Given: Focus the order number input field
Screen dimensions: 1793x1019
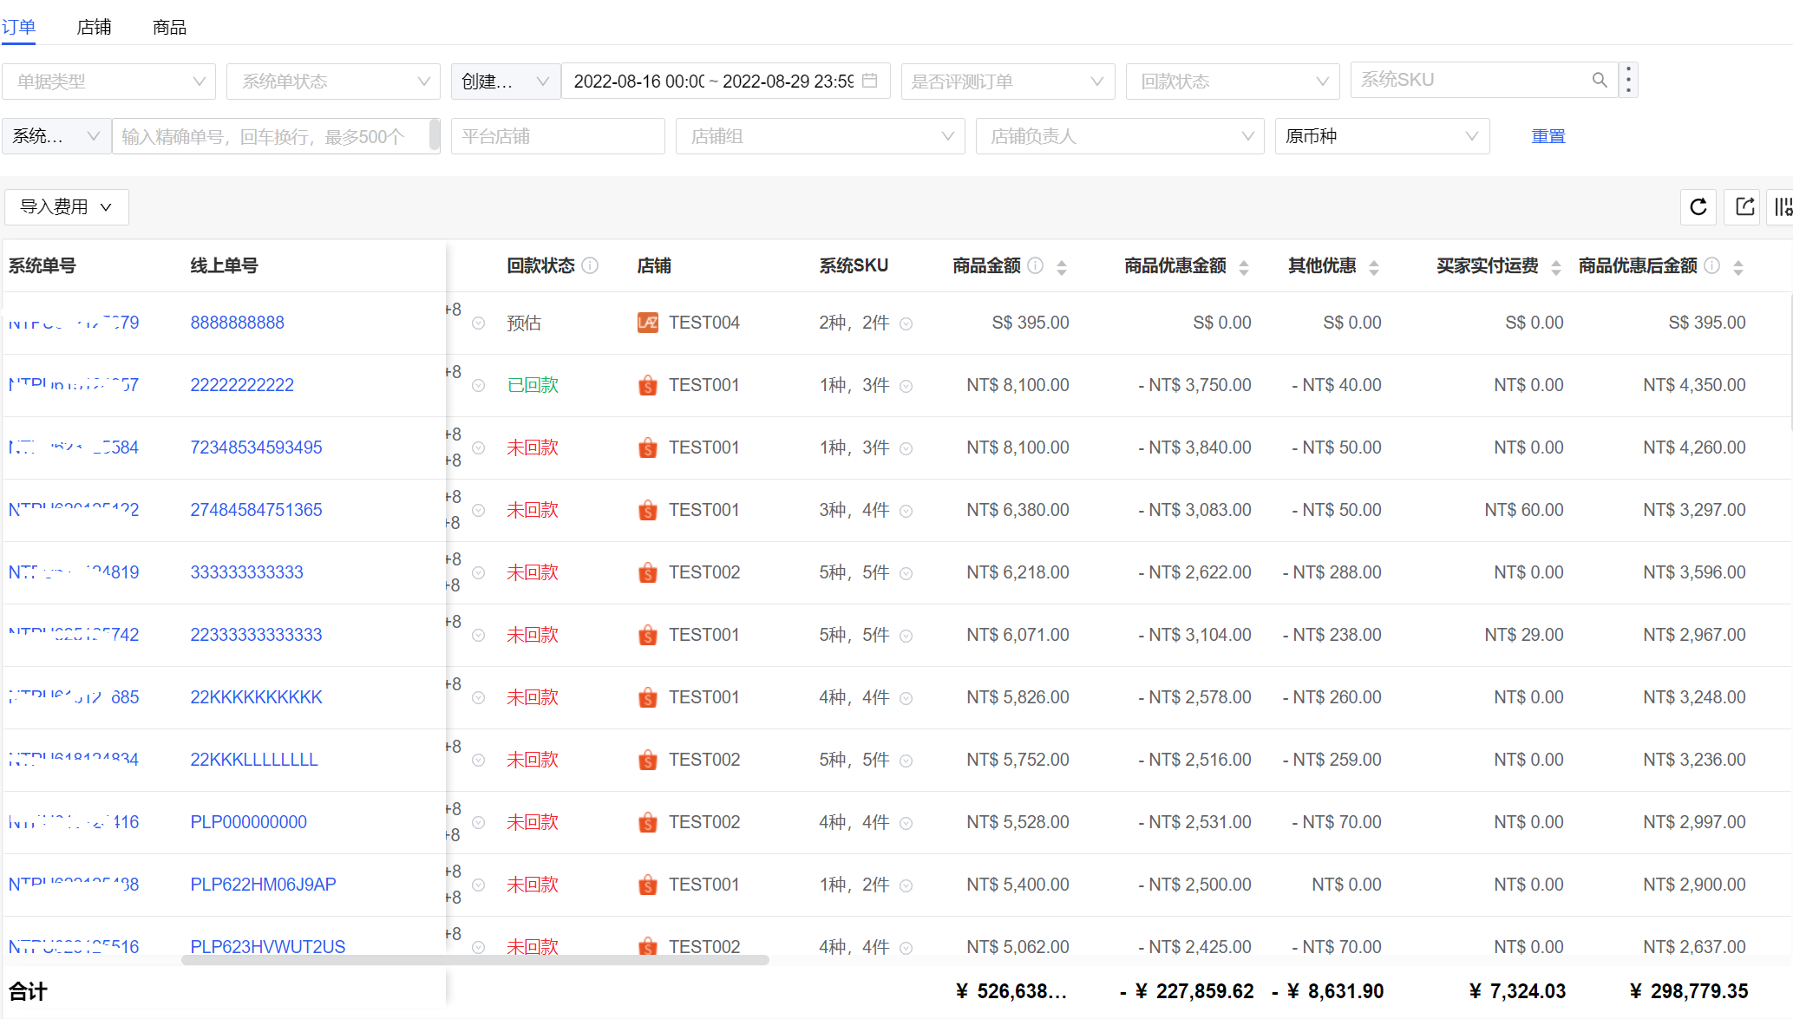Looking at the screenshot, I should [276, 136].
